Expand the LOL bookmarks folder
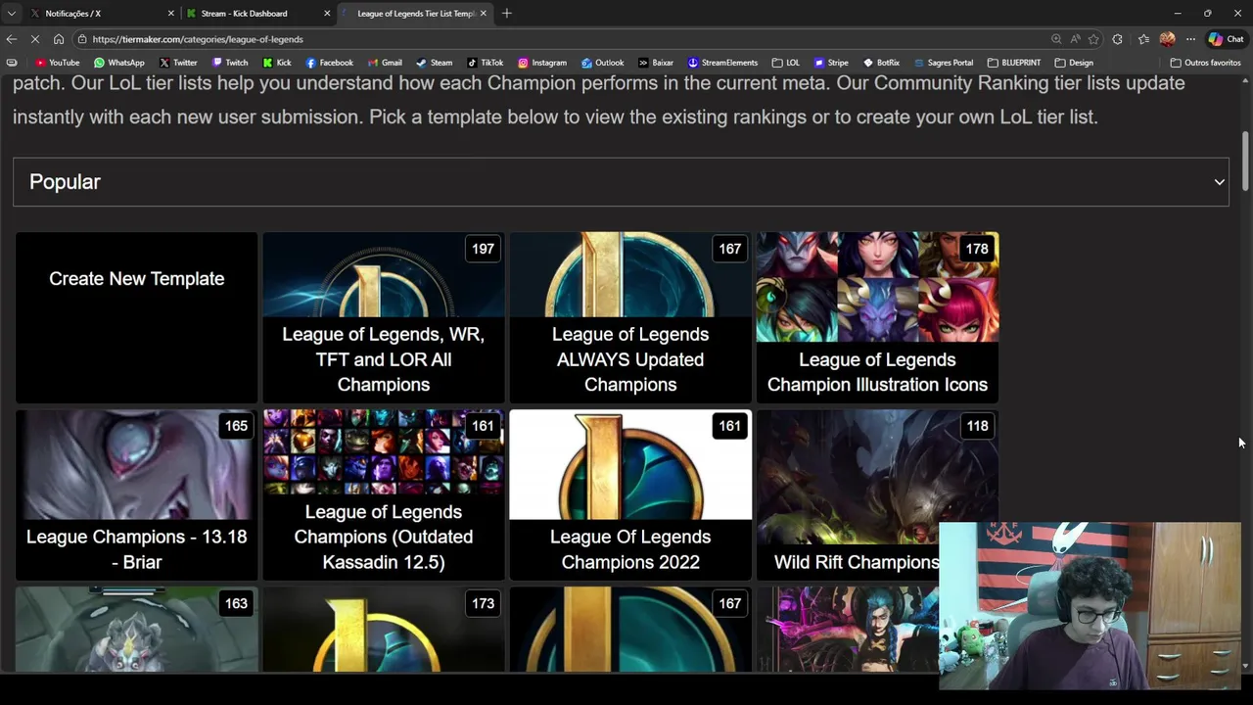 tap(785, 63)
